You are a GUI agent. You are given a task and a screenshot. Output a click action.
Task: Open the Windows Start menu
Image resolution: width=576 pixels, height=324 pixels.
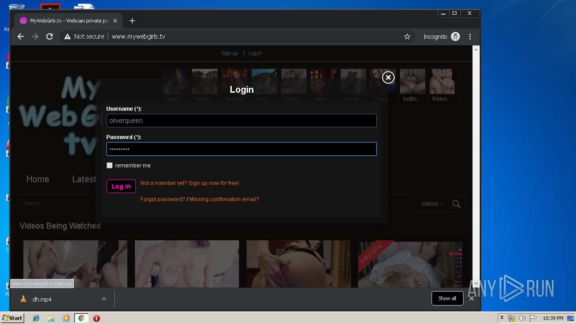[x=13, y=318]
